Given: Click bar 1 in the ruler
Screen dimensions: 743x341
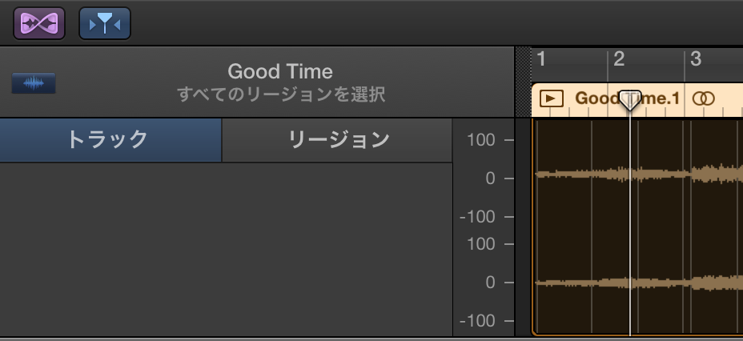Looking at the screenshot, I should 541,58.
